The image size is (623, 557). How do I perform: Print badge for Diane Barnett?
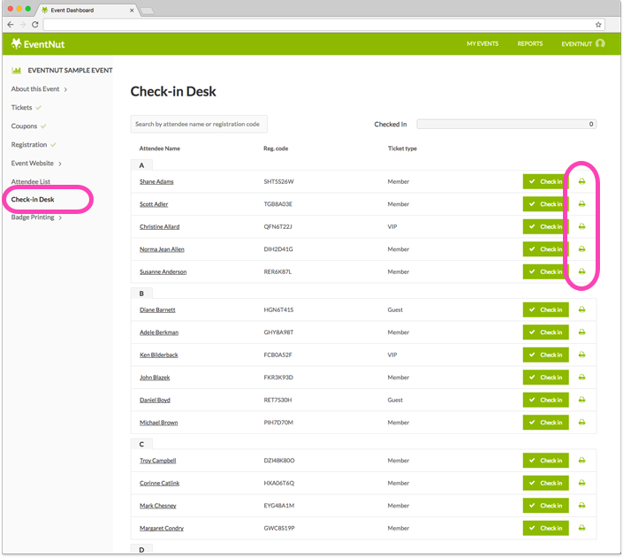pos(581,309)
